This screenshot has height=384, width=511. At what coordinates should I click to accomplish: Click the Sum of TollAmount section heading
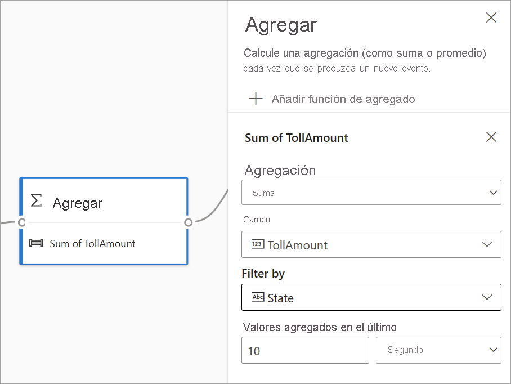(x=296, y=137)
